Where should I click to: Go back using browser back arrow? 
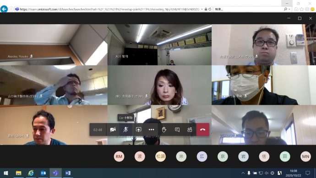(x=4, y=9)
